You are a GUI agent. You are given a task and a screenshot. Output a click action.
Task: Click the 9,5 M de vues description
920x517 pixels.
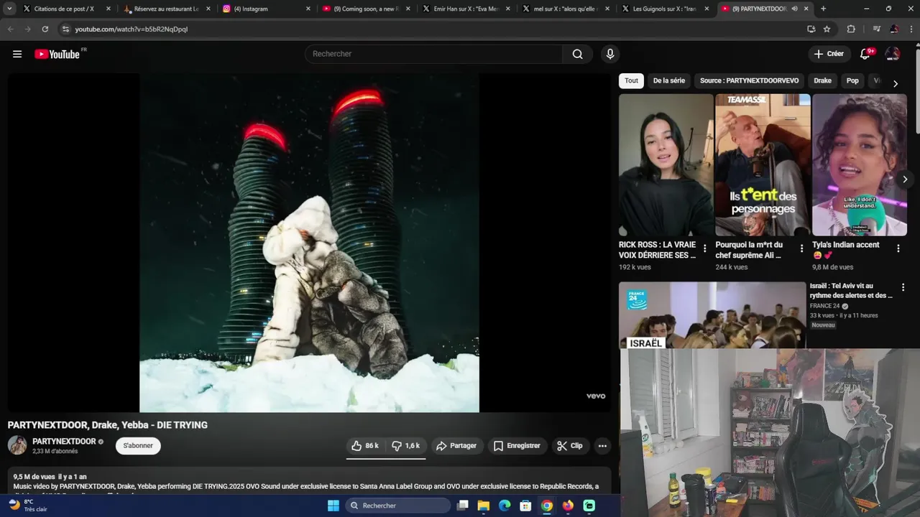tap(309, 481)
